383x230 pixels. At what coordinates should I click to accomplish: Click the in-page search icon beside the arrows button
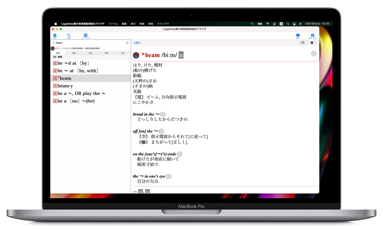coord(303,43)
